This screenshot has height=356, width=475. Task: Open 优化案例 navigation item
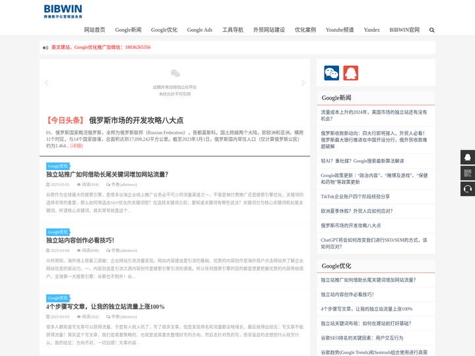click(305, 30)
